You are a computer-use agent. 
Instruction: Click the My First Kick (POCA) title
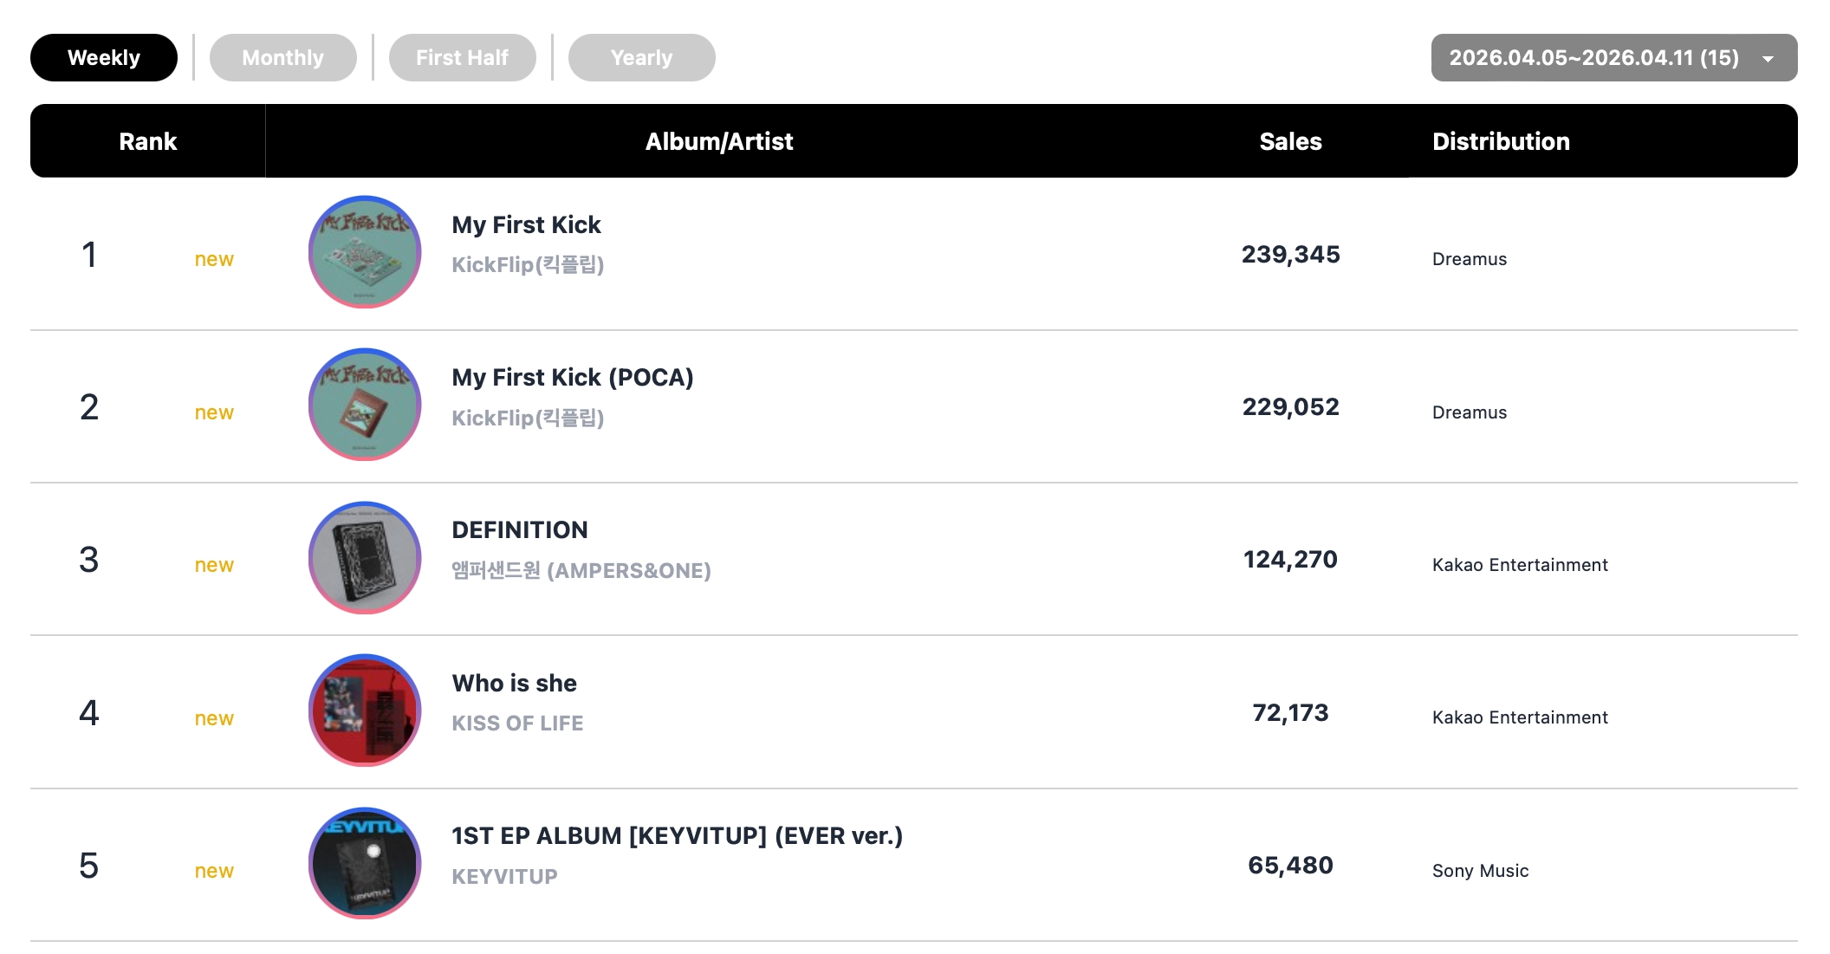point(572,378)
